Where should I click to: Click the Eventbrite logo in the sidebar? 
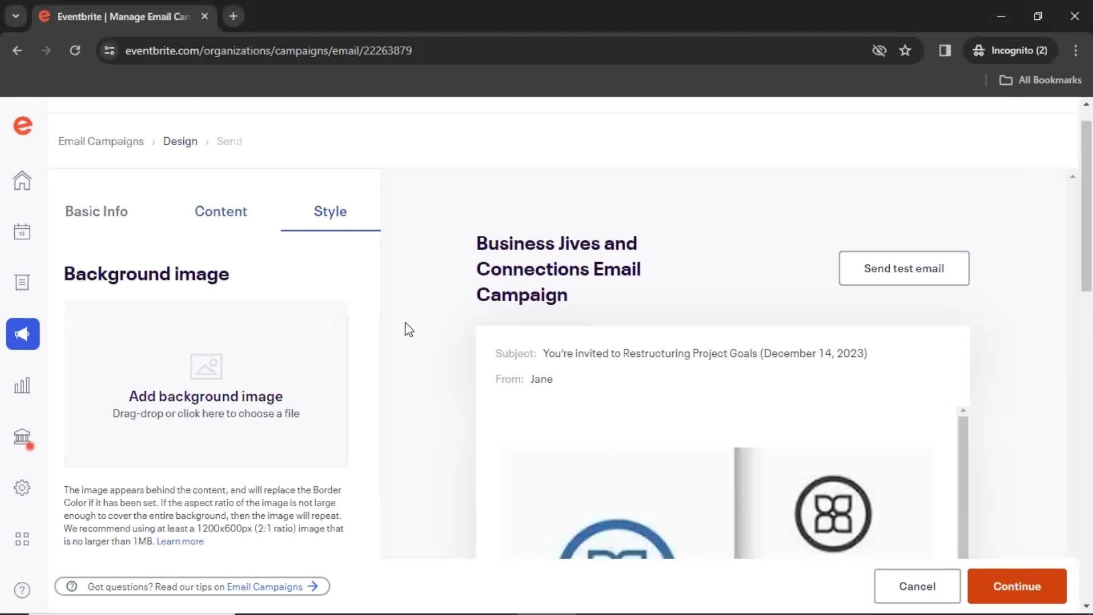point(23,125)
